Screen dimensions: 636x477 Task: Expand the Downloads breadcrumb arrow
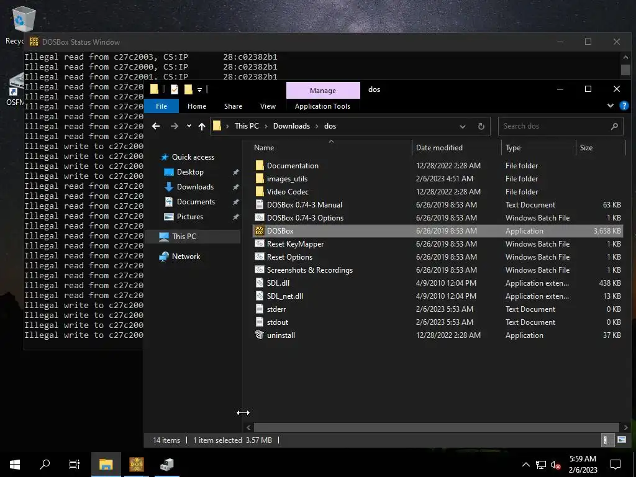(x=317, y=126)
